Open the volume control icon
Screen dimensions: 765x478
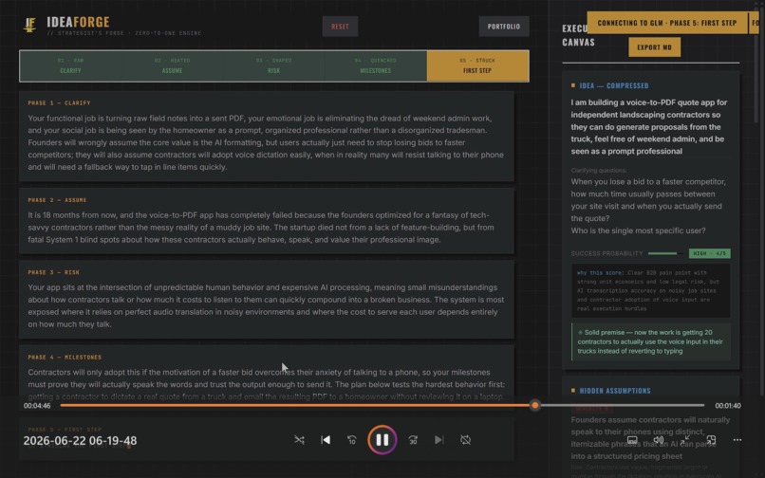pyautogui.click(x=659, y=440)
